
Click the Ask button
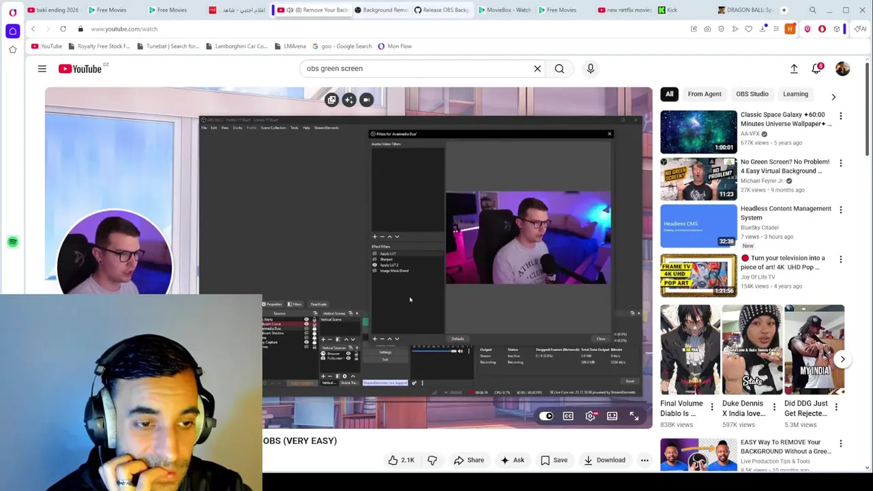coord(512,460)
